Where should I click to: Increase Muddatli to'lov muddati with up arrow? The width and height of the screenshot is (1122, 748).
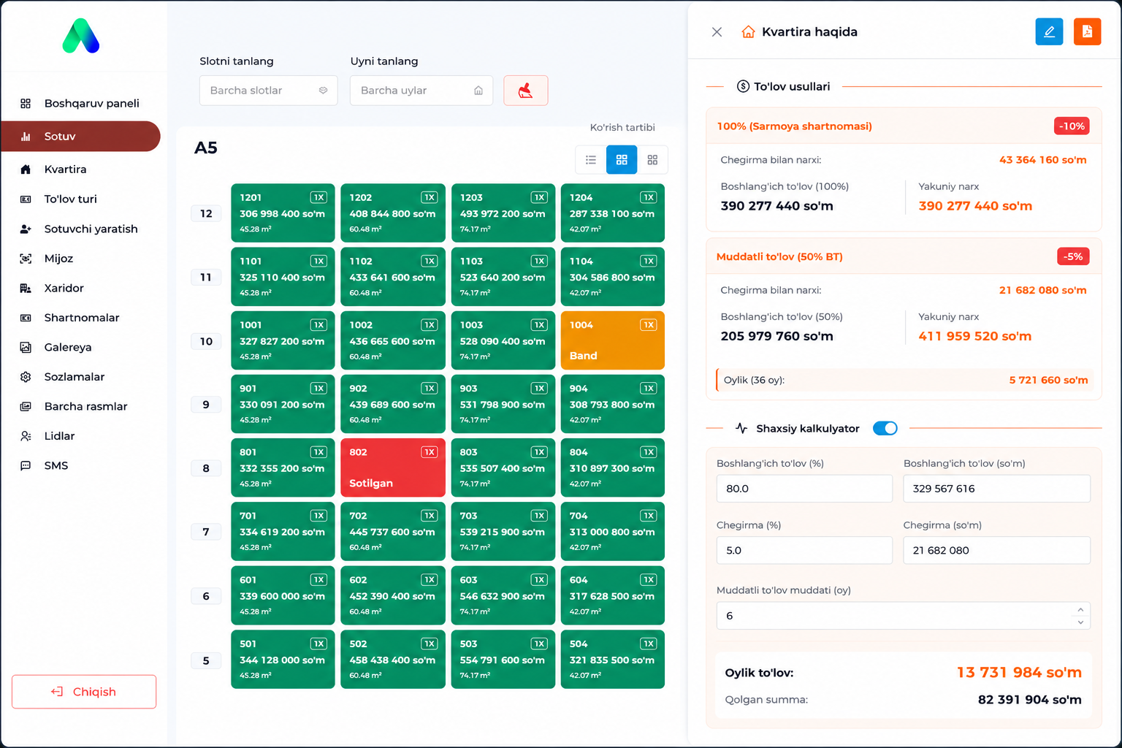click(x=1080, y=610)
